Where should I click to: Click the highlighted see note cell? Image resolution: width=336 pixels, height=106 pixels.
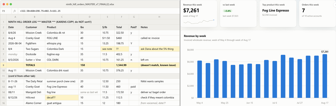pos(108,49)
